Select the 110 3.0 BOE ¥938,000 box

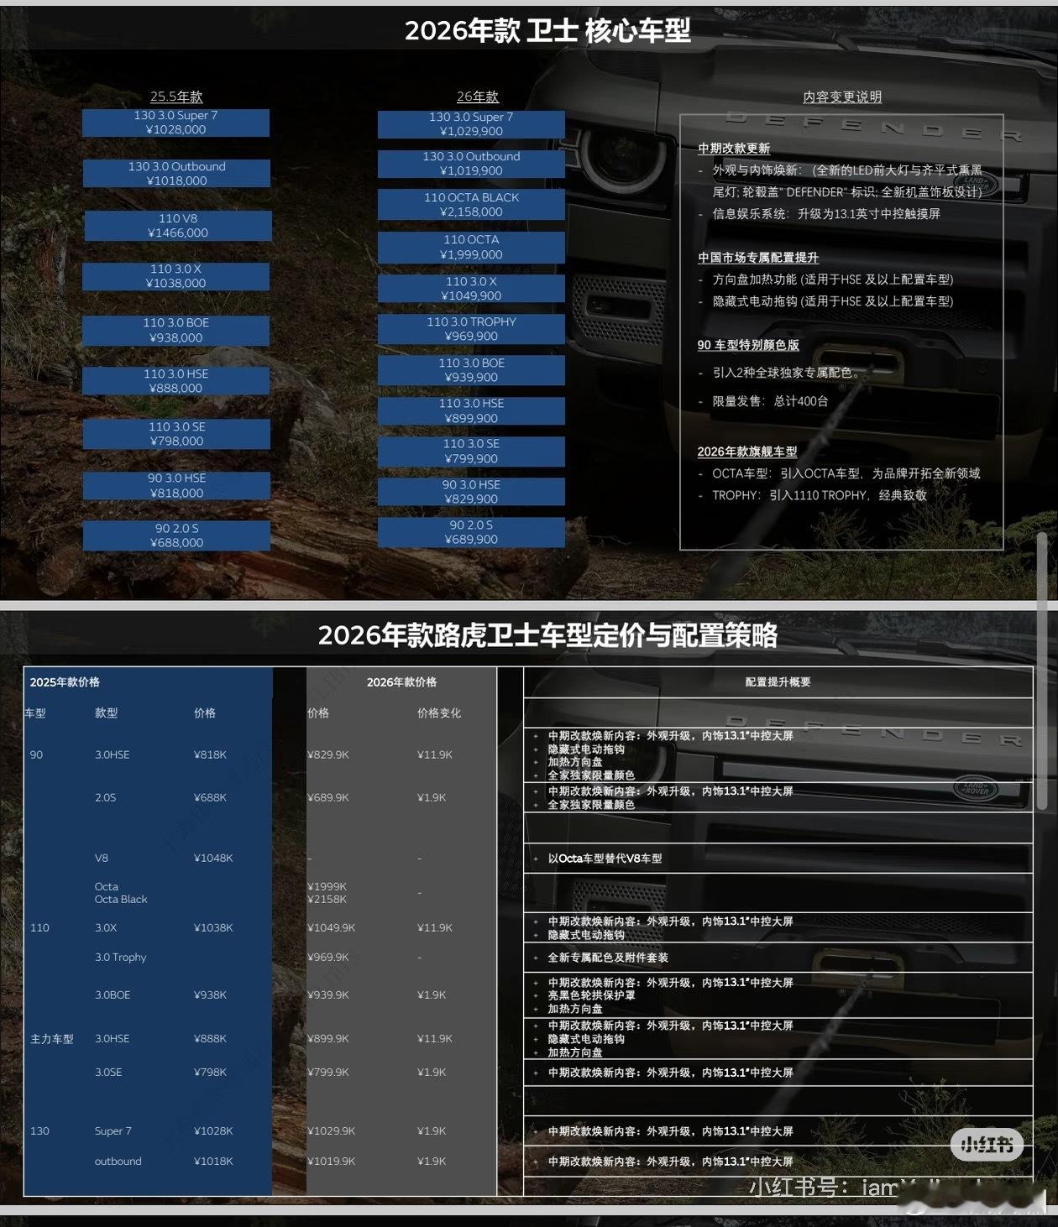175,330
